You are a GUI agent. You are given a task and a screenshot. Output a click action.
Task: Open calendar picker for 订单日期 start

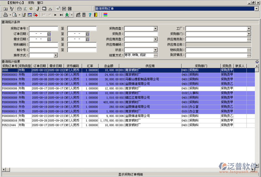[x=49, y=34]
